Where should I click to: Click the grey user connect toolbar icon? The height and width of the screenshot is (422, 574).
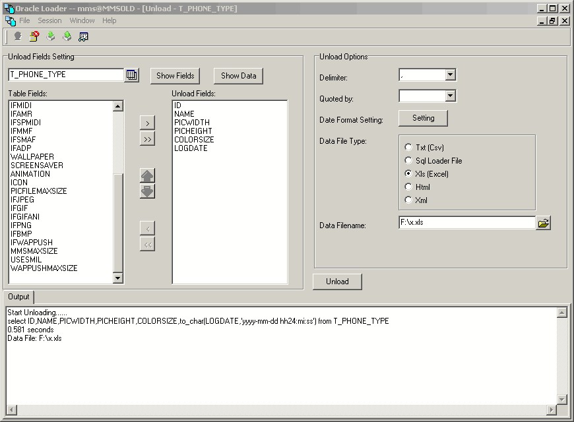point(18,37)
